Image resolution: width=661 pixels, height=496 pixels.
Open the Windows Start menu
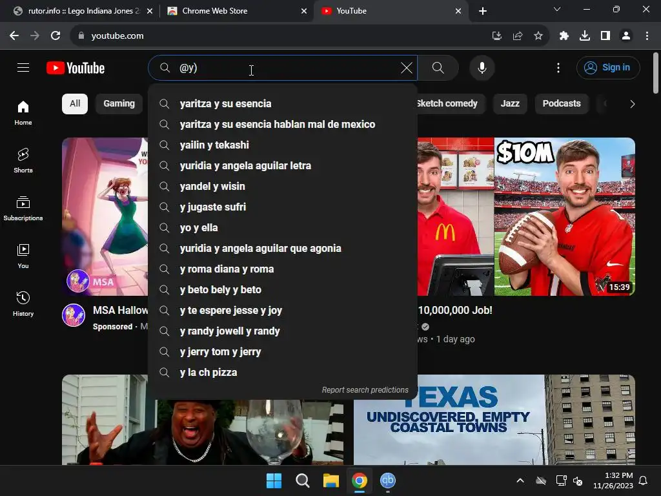click(x=274, y=480)
